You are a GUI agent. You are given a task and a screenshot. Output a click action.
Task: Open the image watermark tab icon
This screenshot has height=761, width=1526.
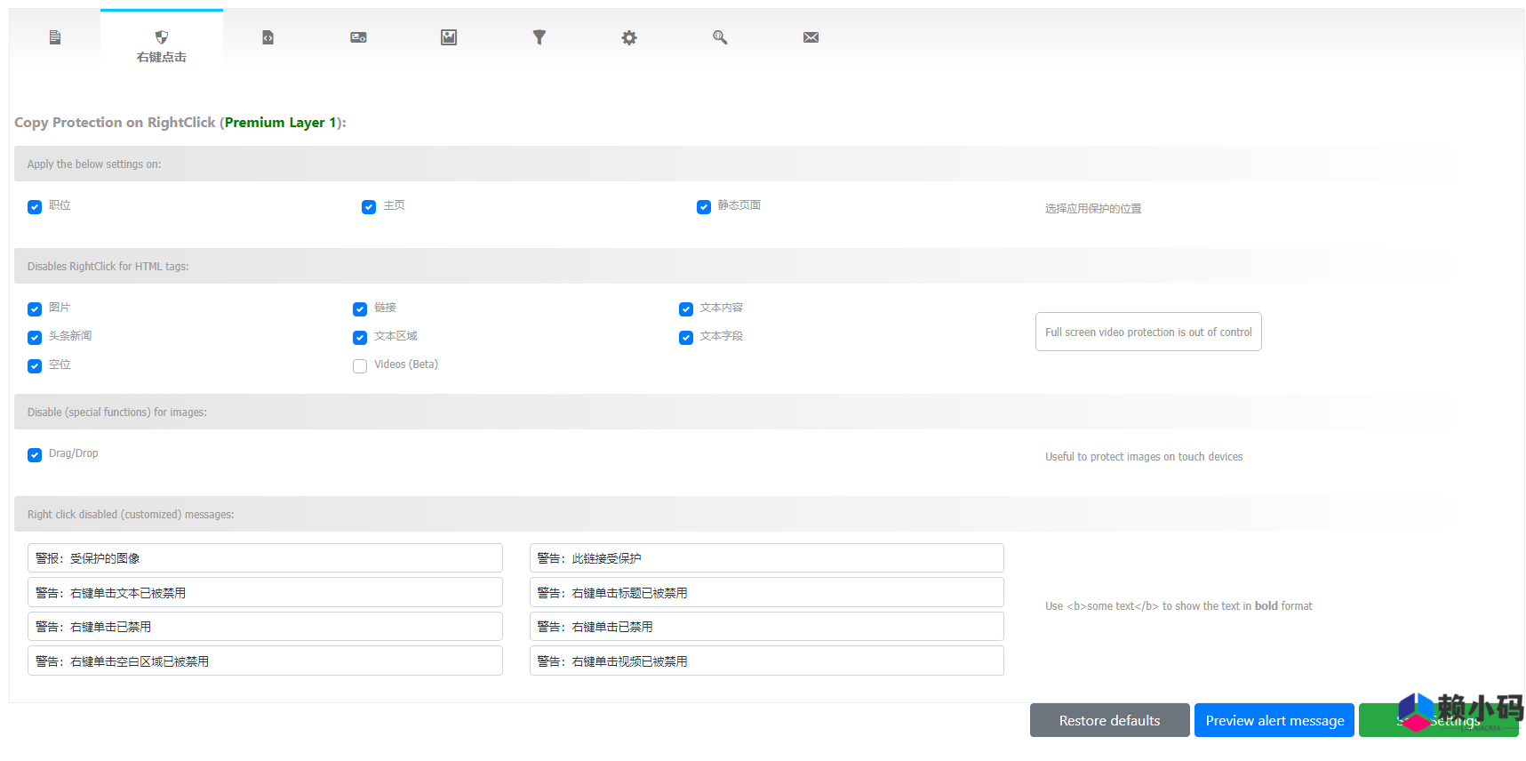(x=358, y=37)
